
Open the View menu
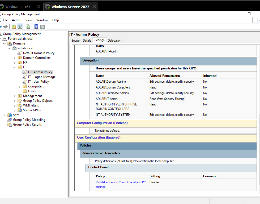(x=29, y=20)
